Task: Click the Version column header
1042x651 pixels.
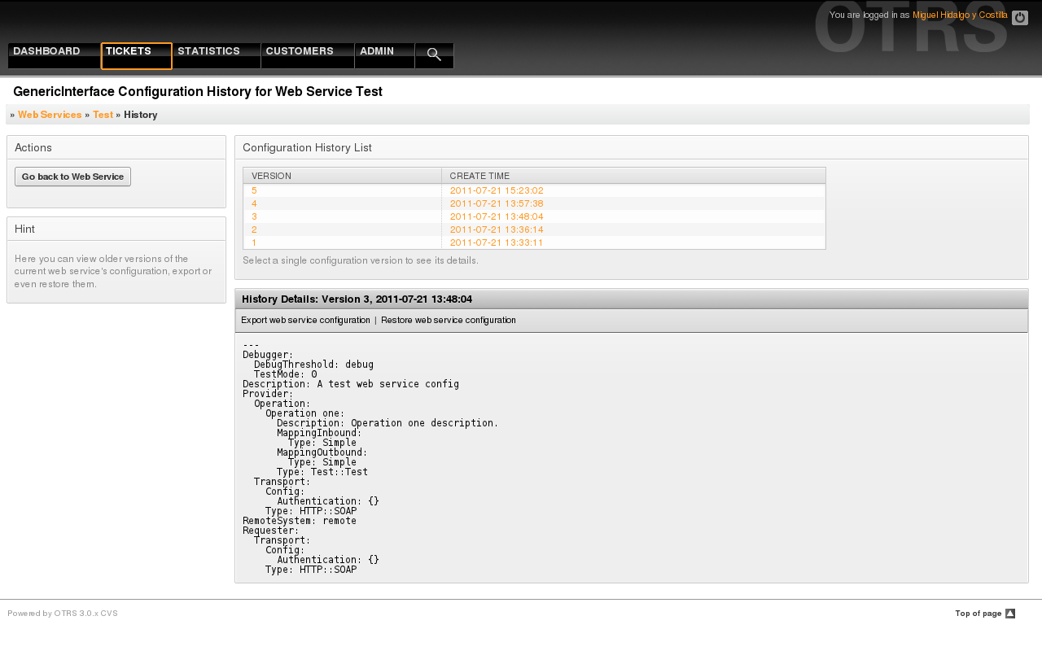Action: point(271,176)
